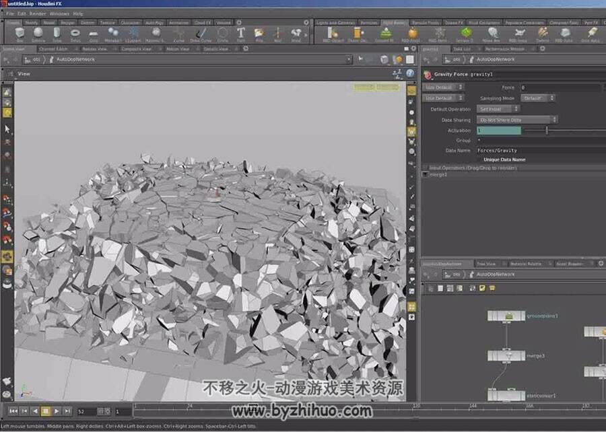The image size is (606, 432).
Task: Switch to the Rigid Bodies shelf tab
Action: (394, 23)
